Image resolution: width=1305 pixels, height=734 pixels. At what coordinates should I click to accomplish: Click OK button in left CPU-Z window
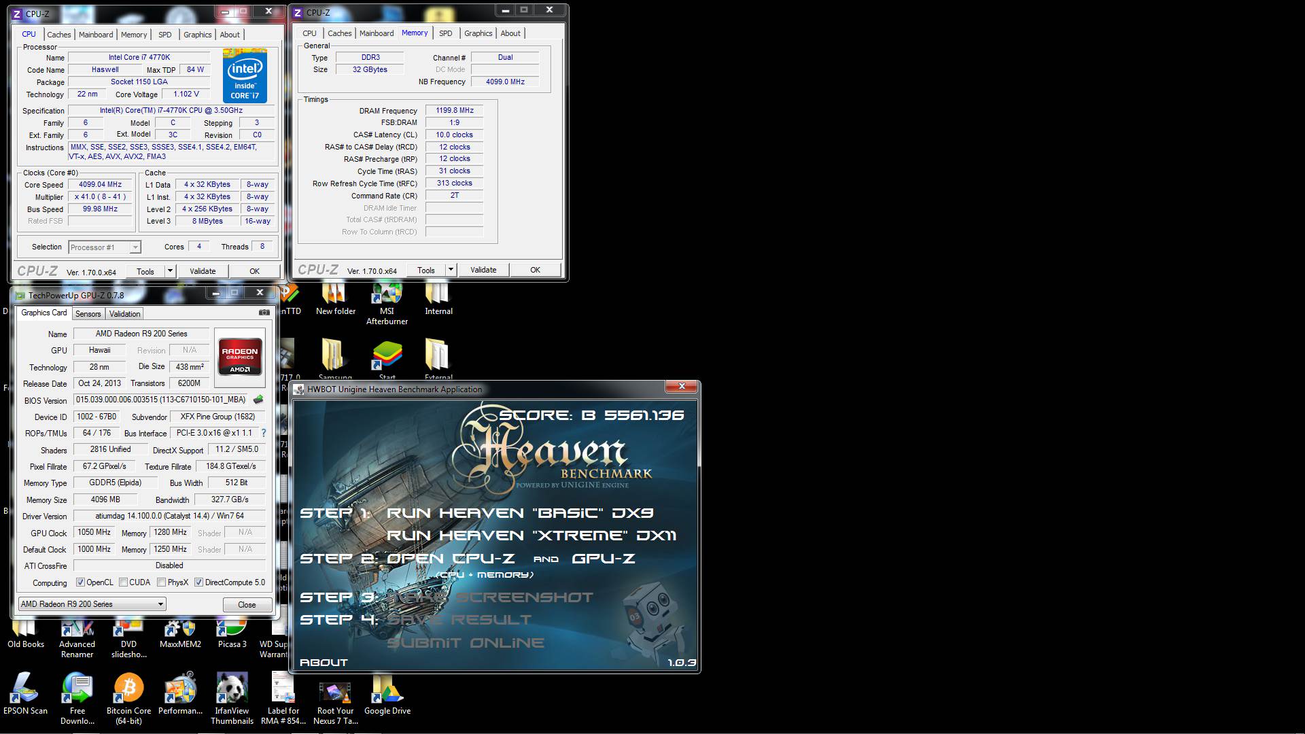click(254, 271)
